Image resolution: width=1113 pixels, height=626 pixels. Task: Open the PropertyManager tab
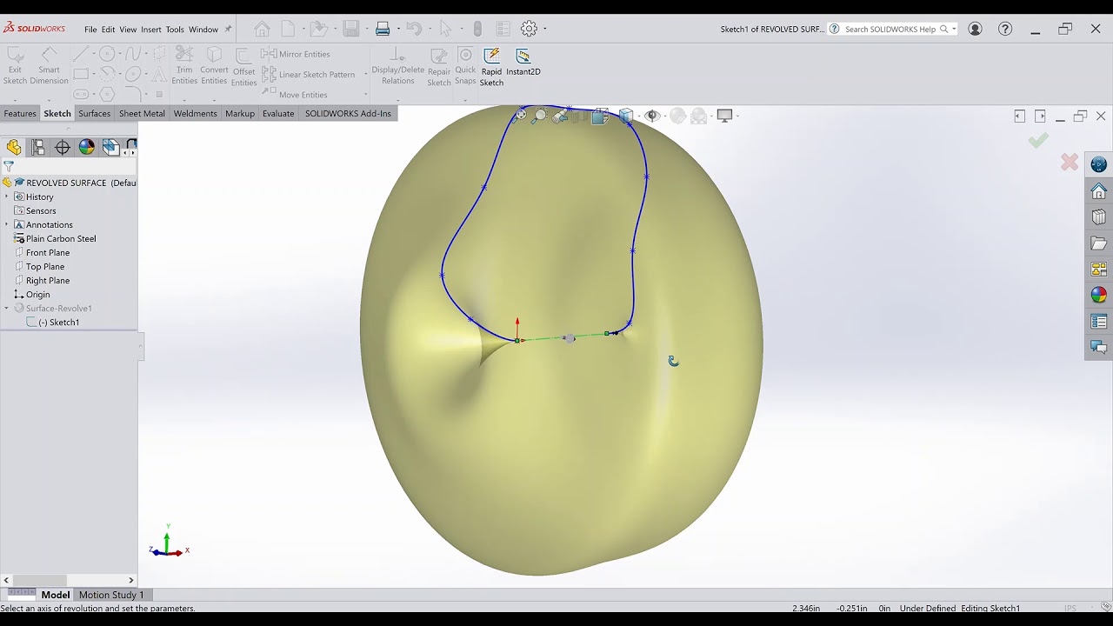point(37,148)
